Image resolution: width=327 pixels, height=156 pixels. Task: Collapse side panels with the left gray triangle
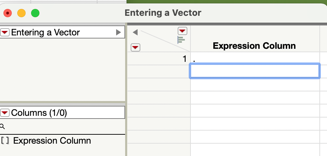[136, 32]
